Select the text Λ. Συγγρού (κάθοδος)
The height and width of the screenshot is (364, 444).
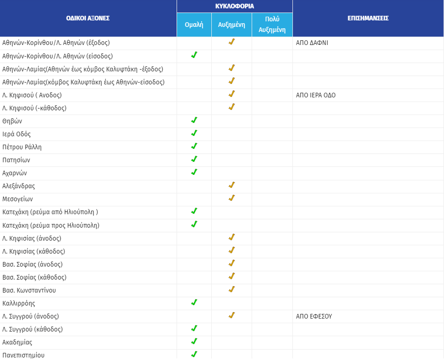click(x=32, y=329)
